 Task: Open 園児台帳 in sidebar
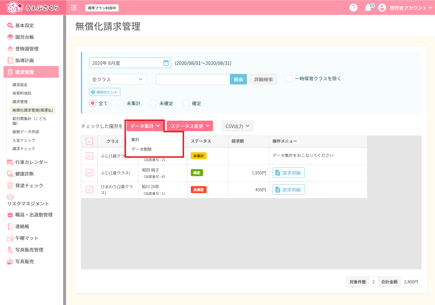pos(25,37)
